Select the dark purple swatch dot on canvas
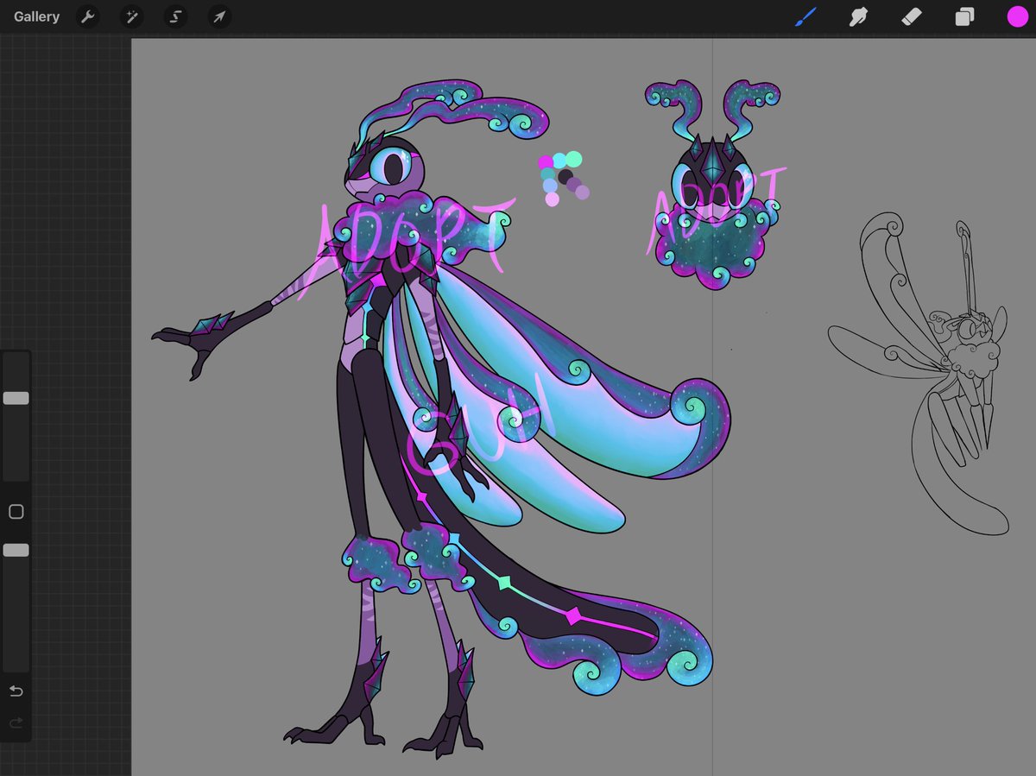1036x776 pixels. [x=565, y=177]
